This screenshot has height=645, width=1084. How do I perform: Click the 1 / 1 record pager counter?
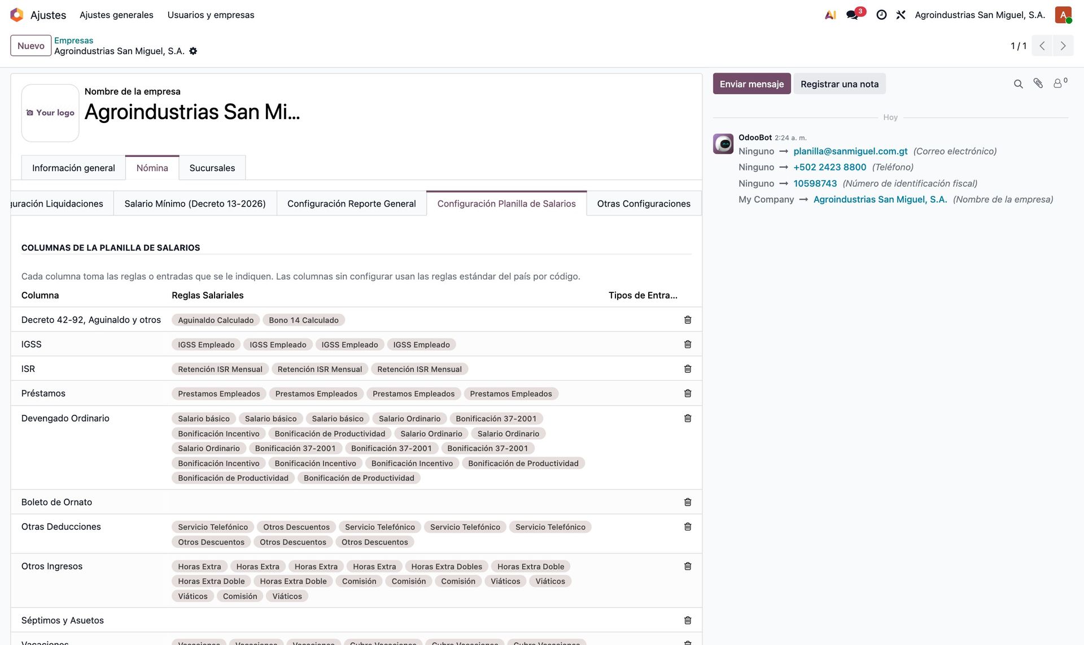tap(1019, 46)
